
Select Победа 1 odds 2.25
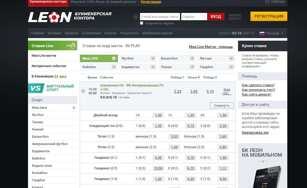(178, 91)
